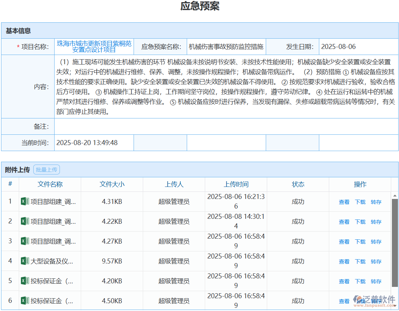Click the Excel icon beside 大型设备及仪 file

click(24, 261)
